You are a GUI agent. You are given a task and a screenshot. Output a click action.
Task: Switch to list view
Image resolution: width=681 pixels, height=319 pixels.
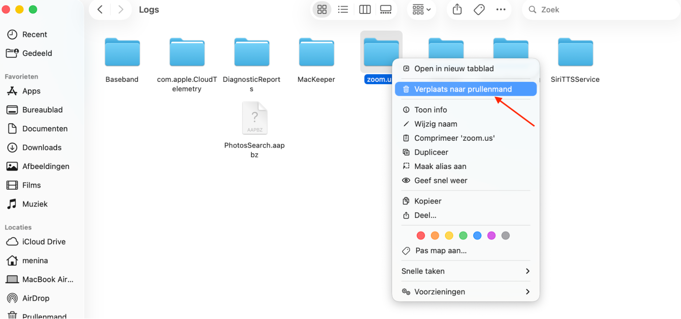343,9
